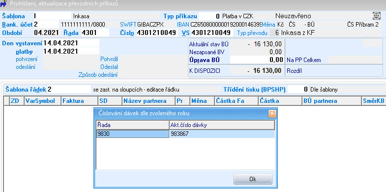Screen dimensions: 386x192
Task: Click the Typ převodu label
Action: click(x=252, y=33)
